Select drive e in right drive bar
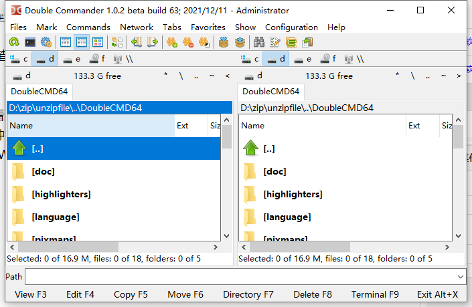Image resolution: width=472 pixels, height=307 pixels. tap(303, 59)
